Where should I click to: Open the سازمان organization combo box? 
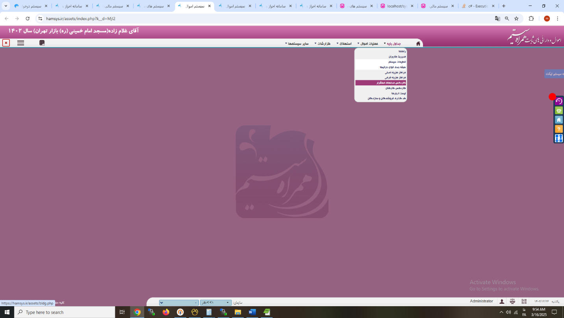(216, 303)
